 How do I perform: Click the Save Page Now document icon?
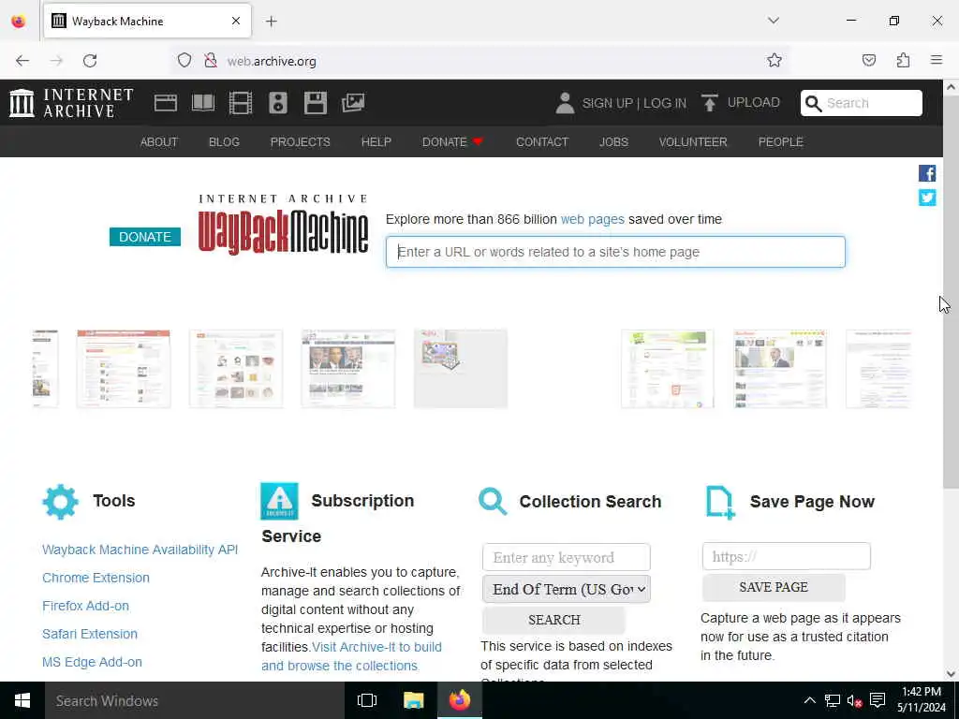(720, 503)
